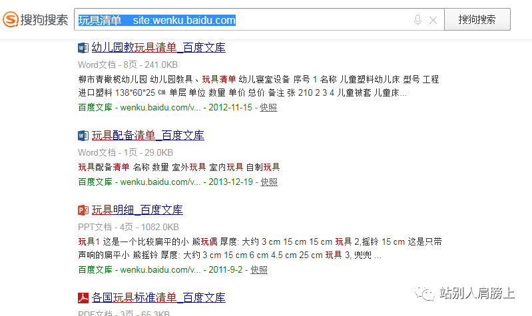This screenshot has height=316, width=532.
Task: Open 玩具配备清单_百度文库 result link
Action: click(x=148, y=135)
